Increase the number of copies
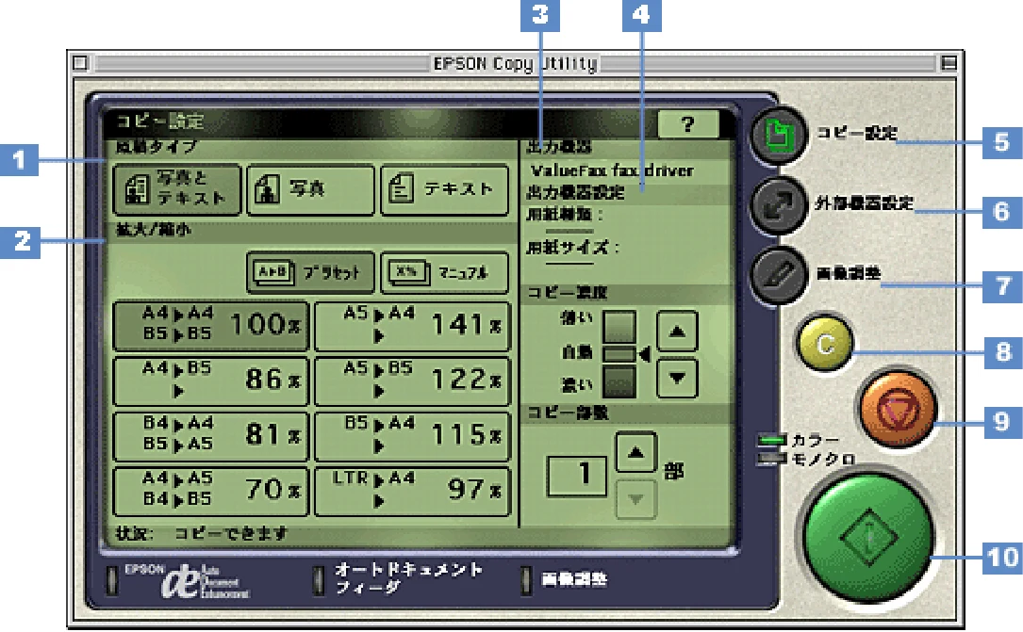Image resolution: width=1023 pixels, height=632 pixels. 636,452
